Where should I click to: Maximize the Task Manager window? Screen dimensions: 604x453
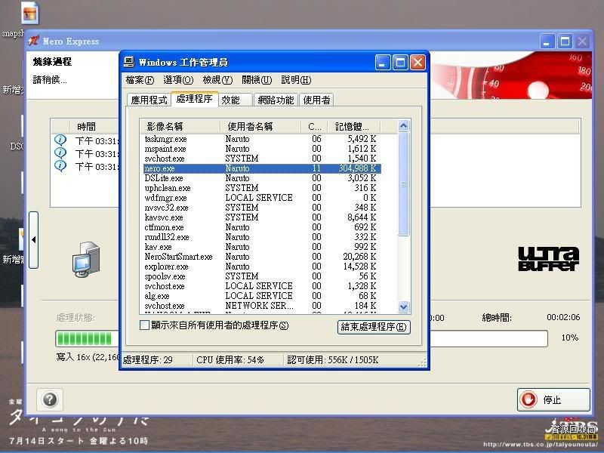click(x=400, y=62)
